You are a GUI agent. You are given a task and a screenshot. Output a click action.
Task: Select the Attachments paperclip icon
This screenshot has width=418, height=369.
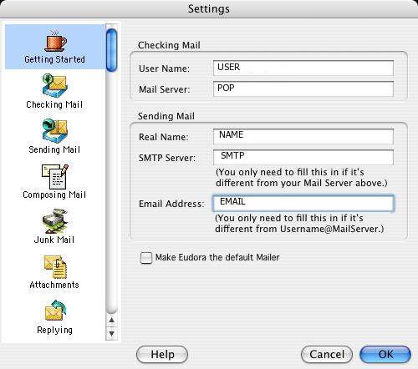coord(55,266)
